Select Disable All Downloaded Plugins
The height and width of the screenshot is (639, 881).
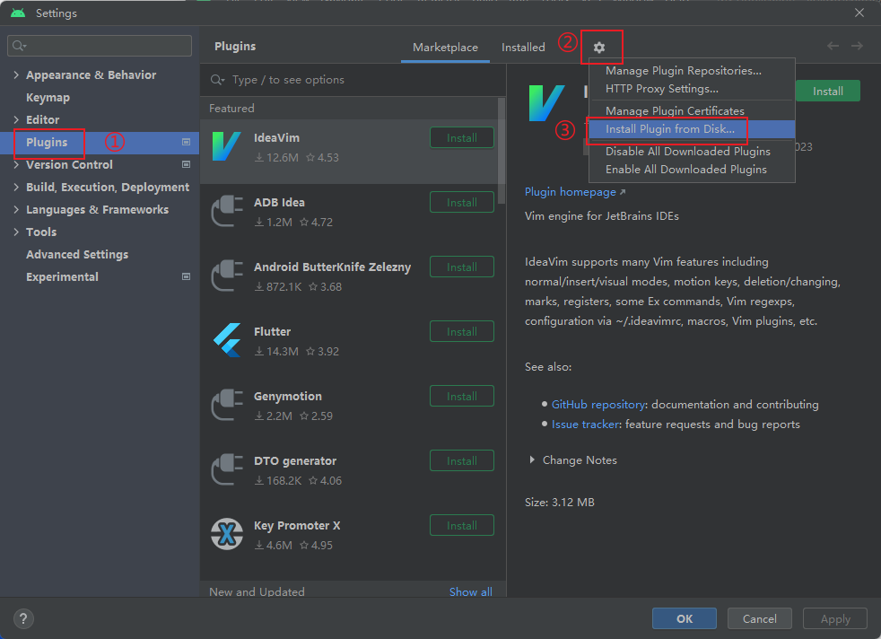[692, 151]
